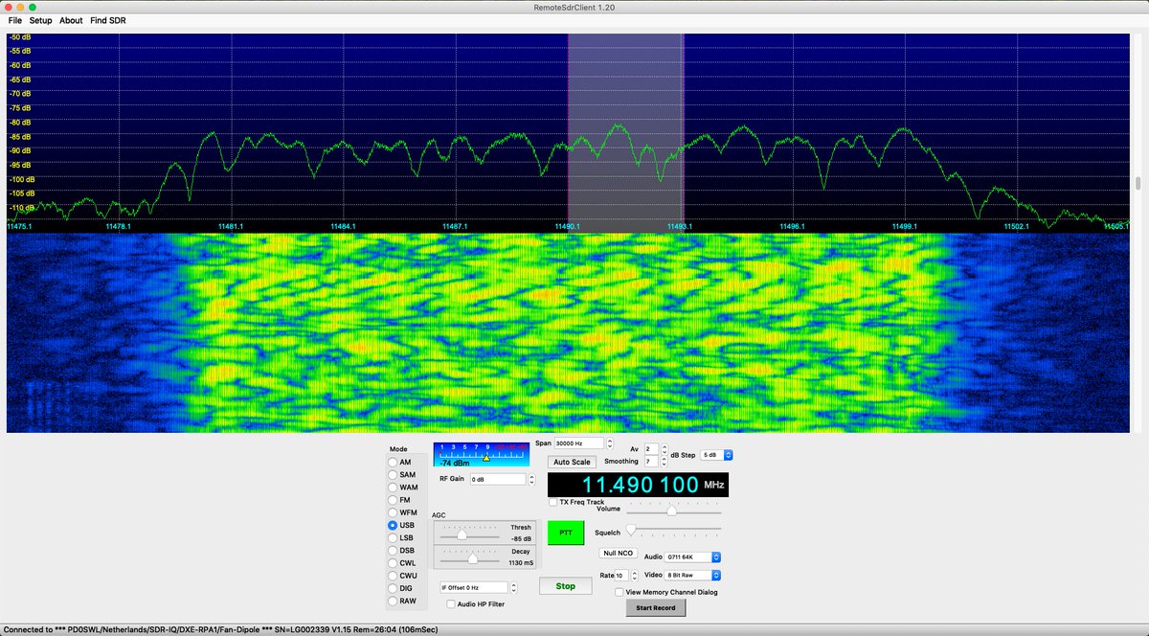This screenshot has height=636, width=1149.
Task: Open the About menu
Action: [x=71, y=20]
